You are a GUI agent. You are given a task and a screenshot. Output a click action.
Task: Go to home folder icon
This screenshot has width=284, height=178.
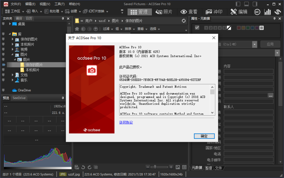pyautogui.click(x=77, y=29)
